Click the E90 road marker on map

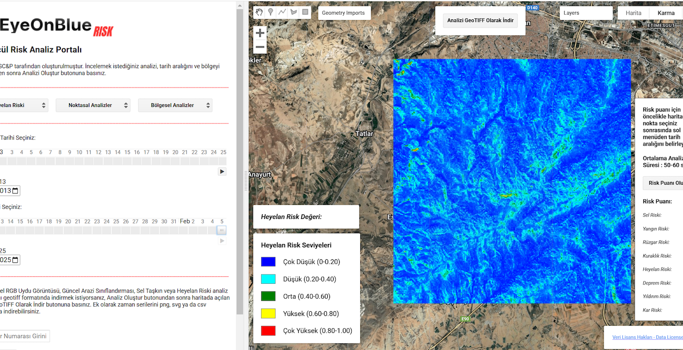tap(465, 318)
